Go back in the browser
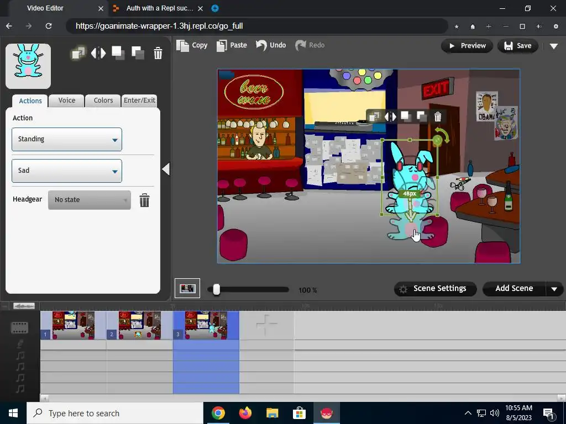 (x=9, y=26)
